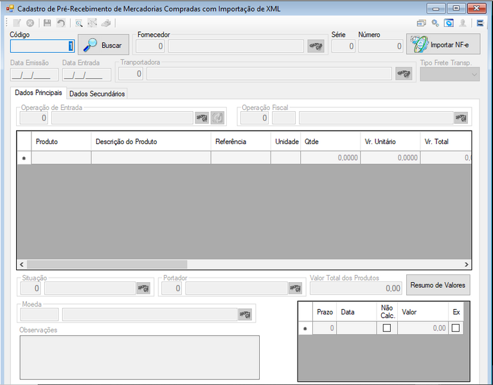
Task: Click the new record toolbar icon
Action: coord(17,23)
